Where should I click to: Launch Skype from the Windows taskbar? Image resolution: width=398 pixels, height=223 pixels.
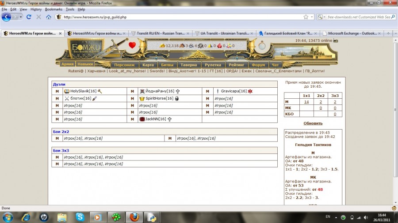80,217
